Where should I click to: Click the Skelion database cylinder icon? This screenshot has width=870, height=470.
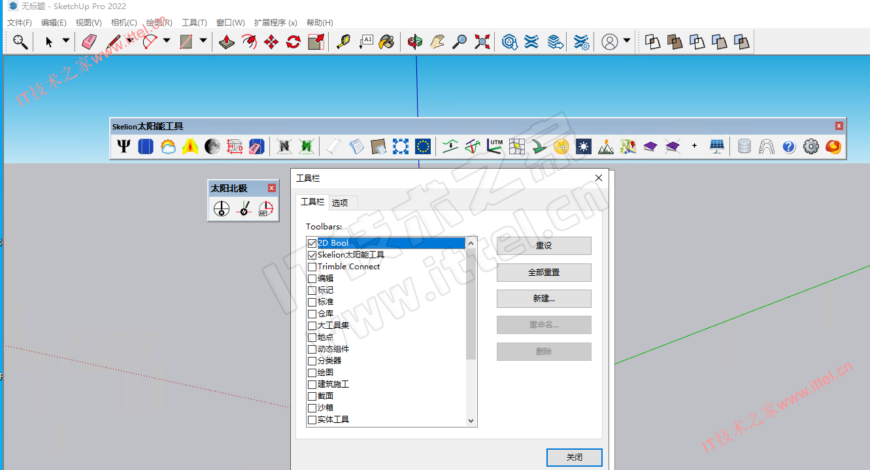(745, 146)
